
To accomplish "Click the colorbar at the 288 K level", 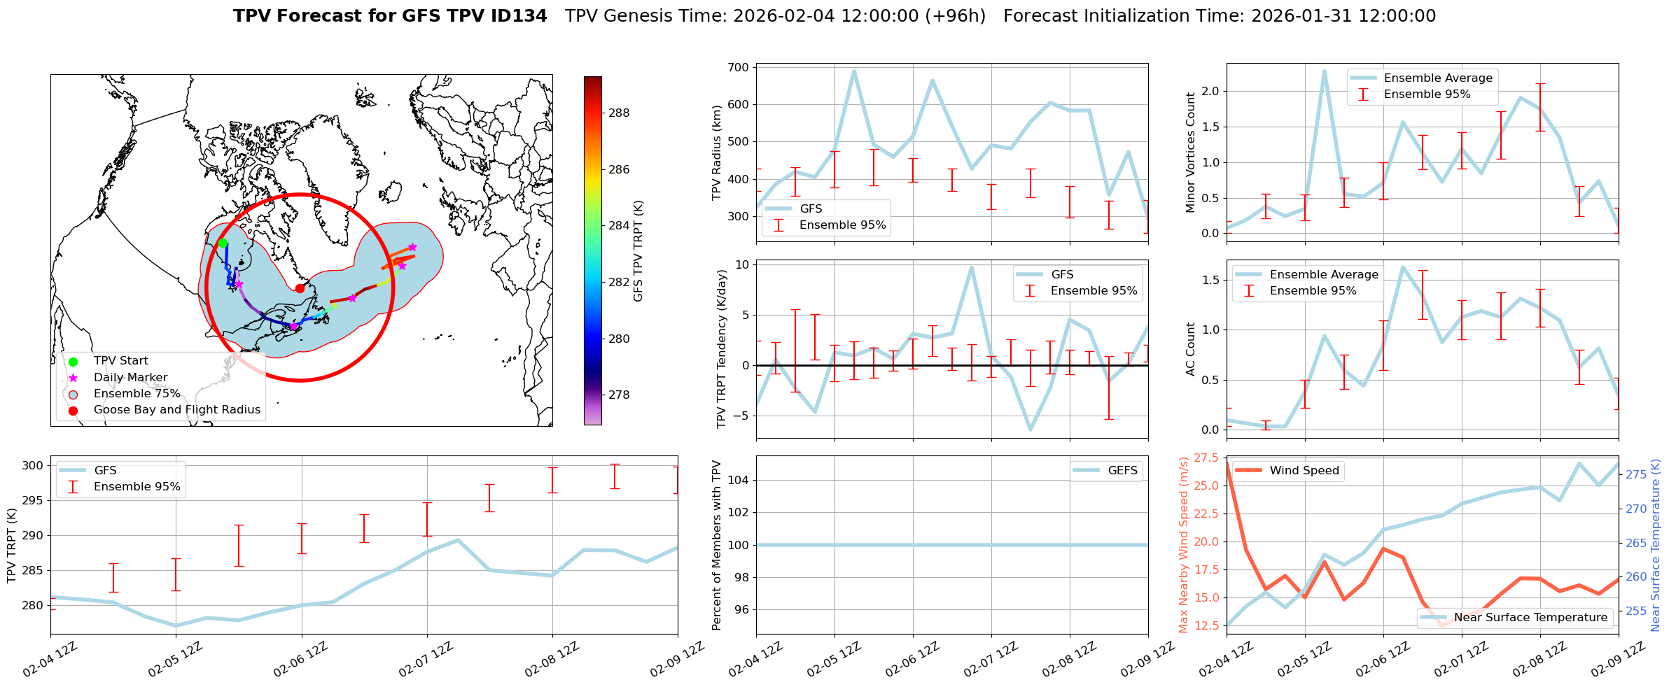I will pyautogui.click(x=592, y=113).
